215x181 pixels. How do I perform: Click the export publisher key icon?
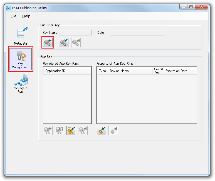pos(76,42)
